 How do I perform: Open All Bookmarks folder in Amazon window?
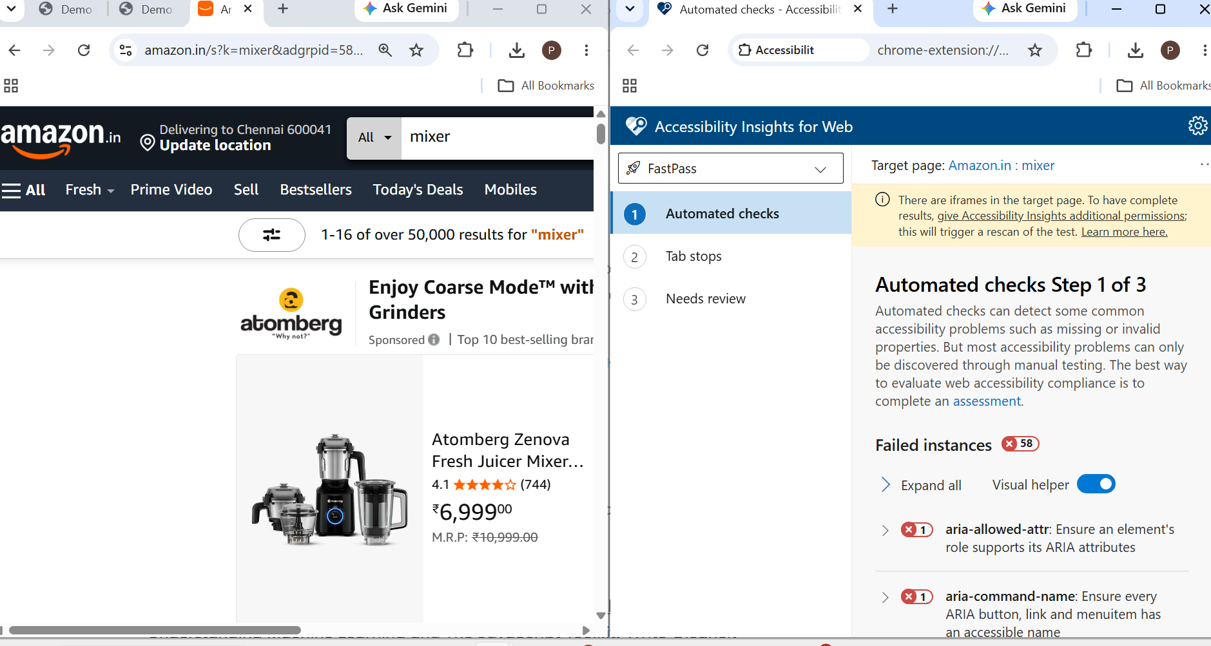547,86
